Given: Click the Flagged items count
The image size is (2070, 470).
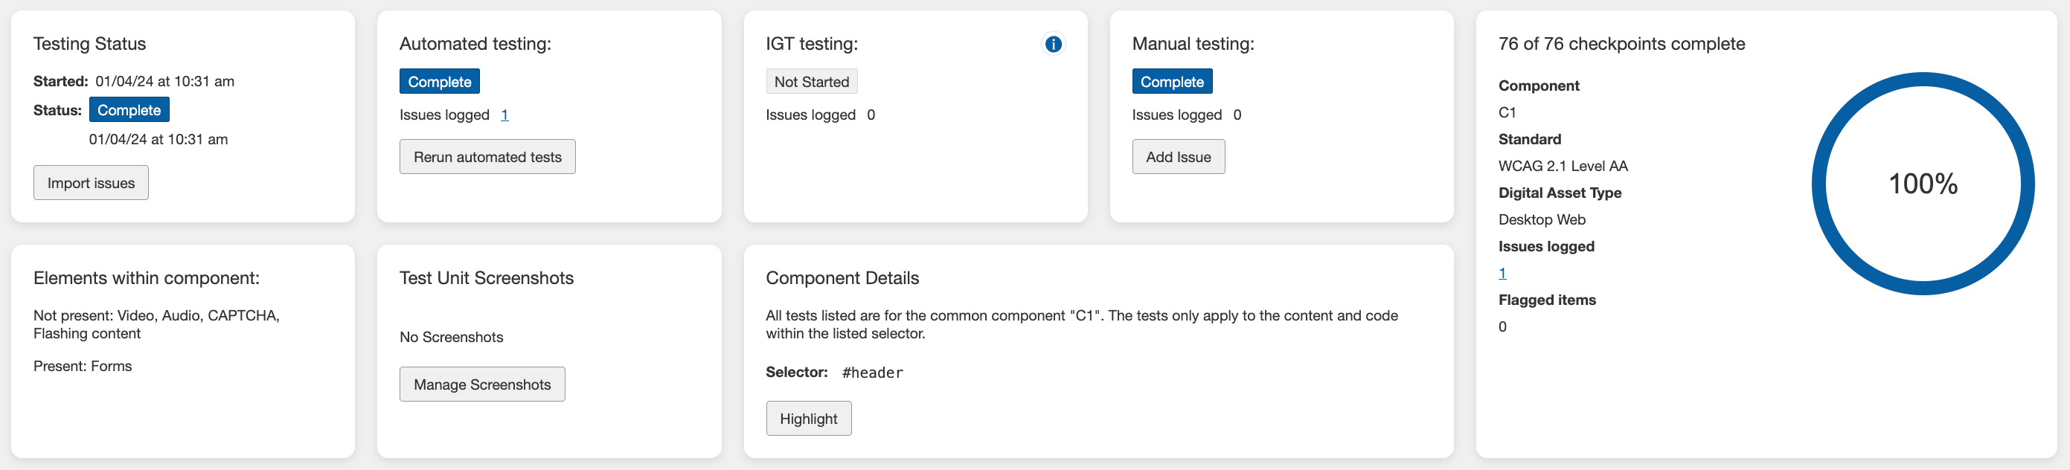Looking at the screenshot, I should (1502, 327).
